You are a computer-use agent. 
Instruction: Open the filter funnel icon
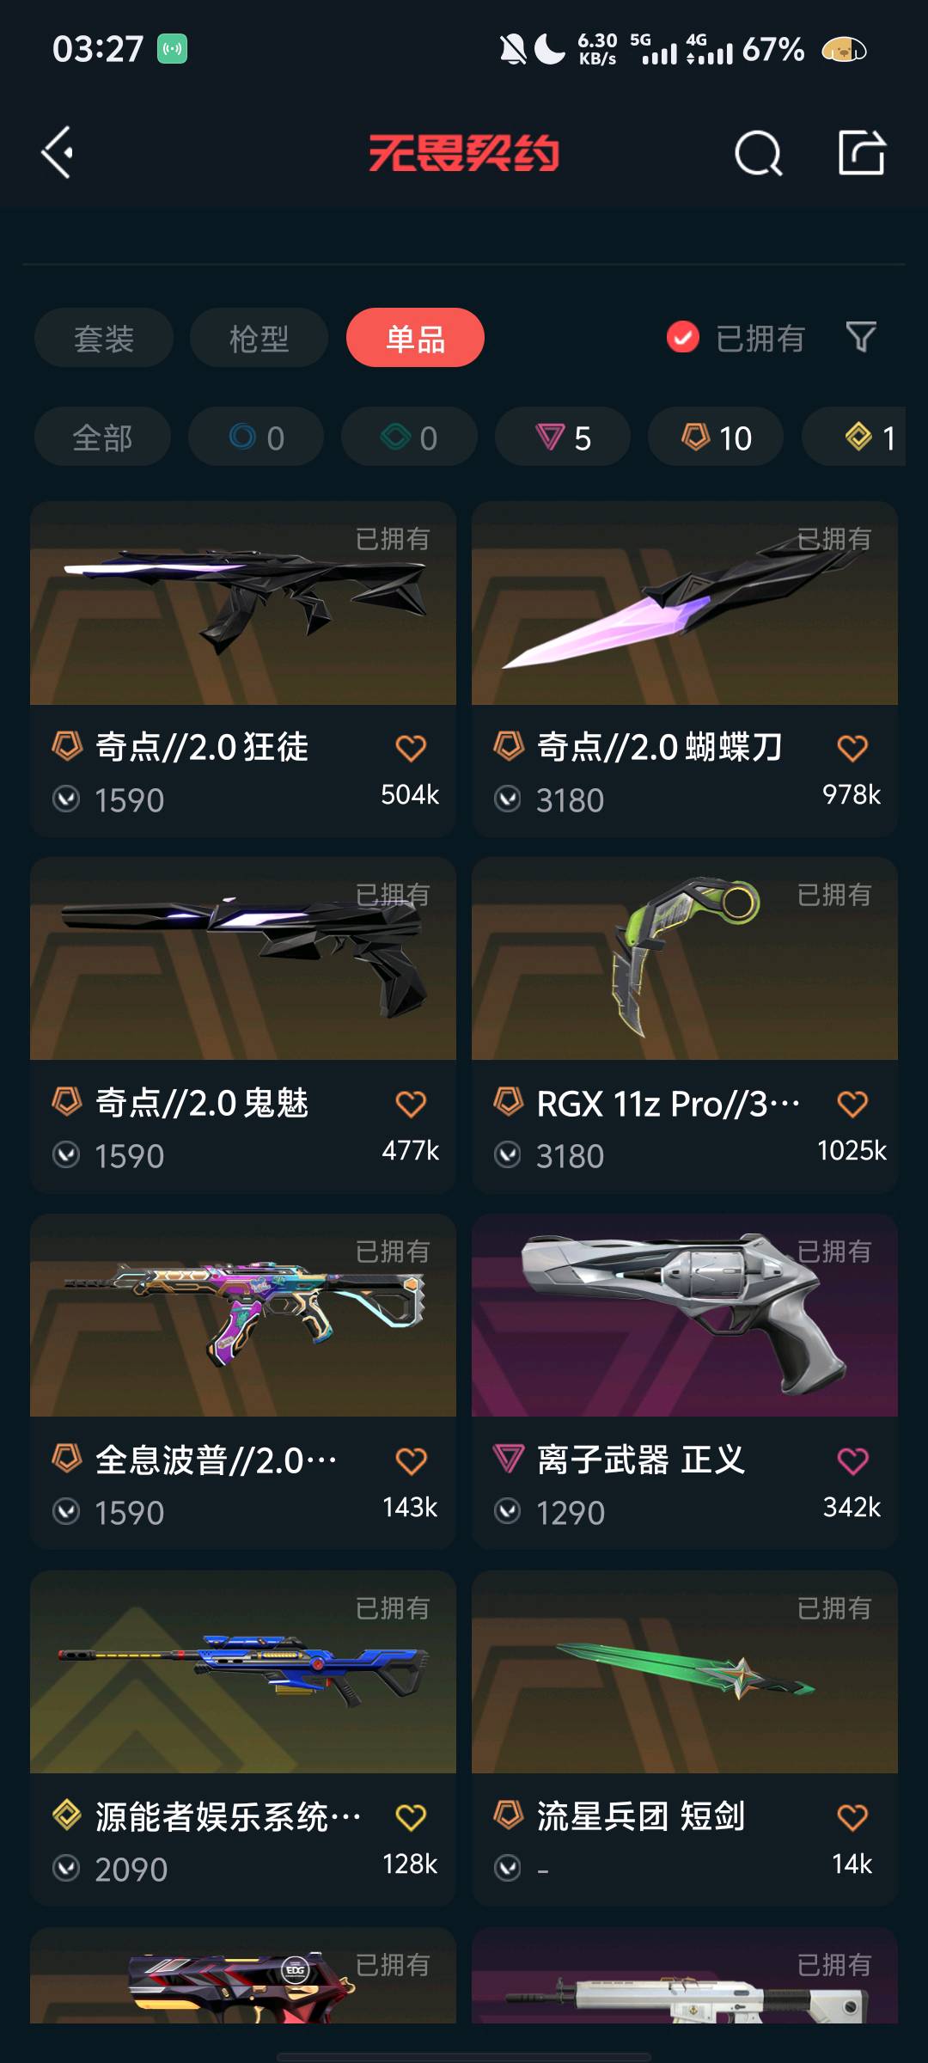click(861, 337)
